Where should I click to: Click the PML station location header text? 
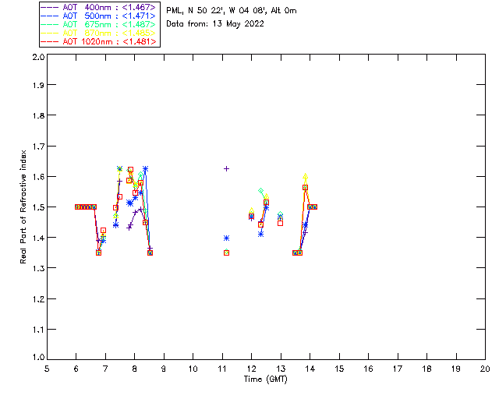[232, 10]
